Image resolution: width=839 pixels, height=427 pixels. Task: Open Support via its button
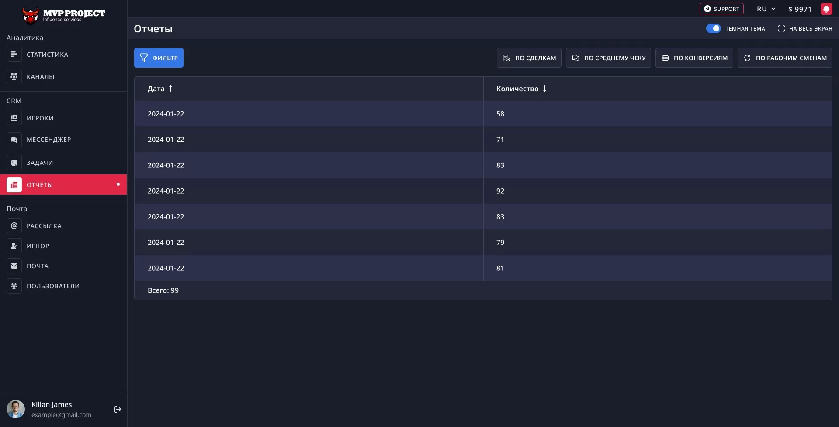[x=721, y=9]
